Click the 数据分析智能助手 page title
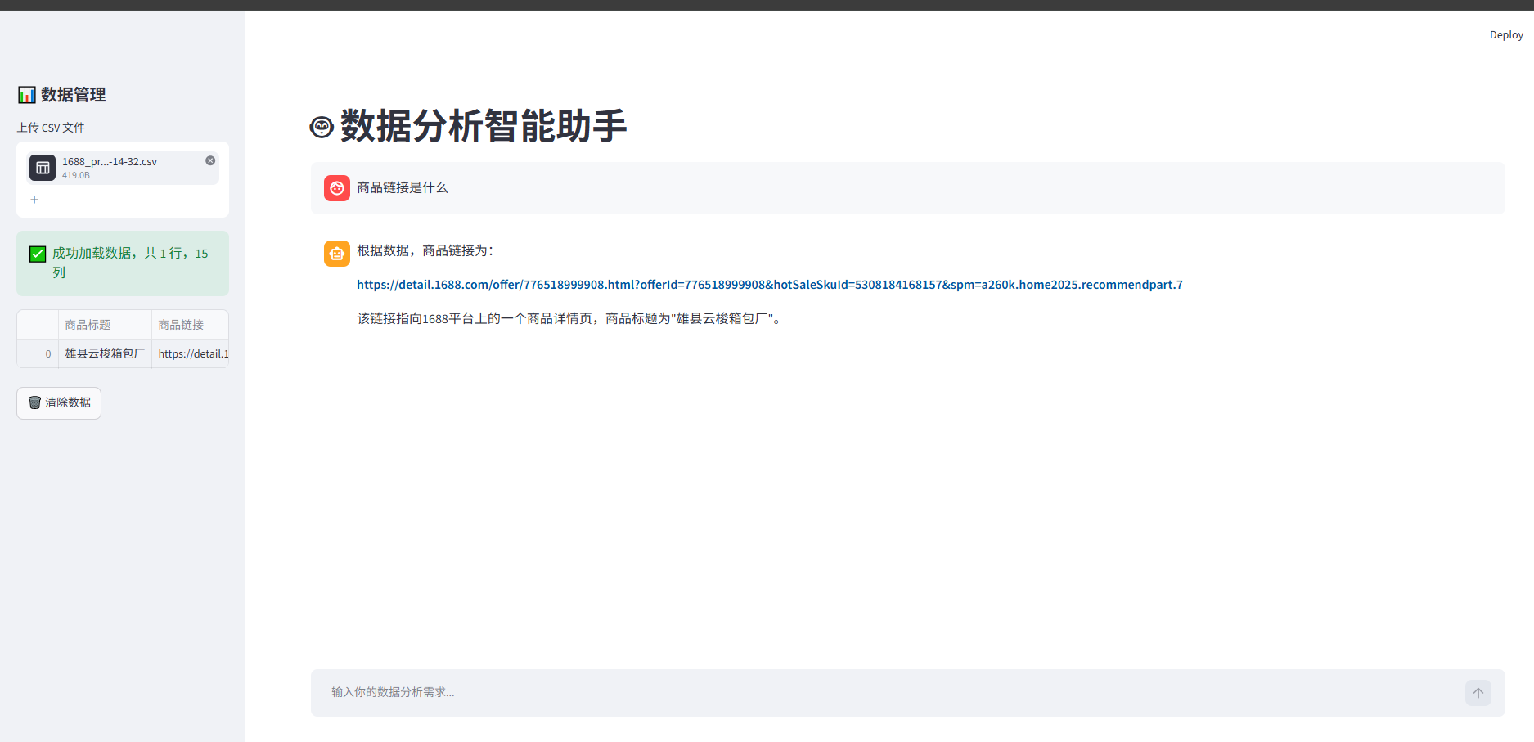 tap(484, 126)
